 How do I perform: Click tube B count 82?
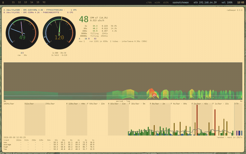[95, 39]
